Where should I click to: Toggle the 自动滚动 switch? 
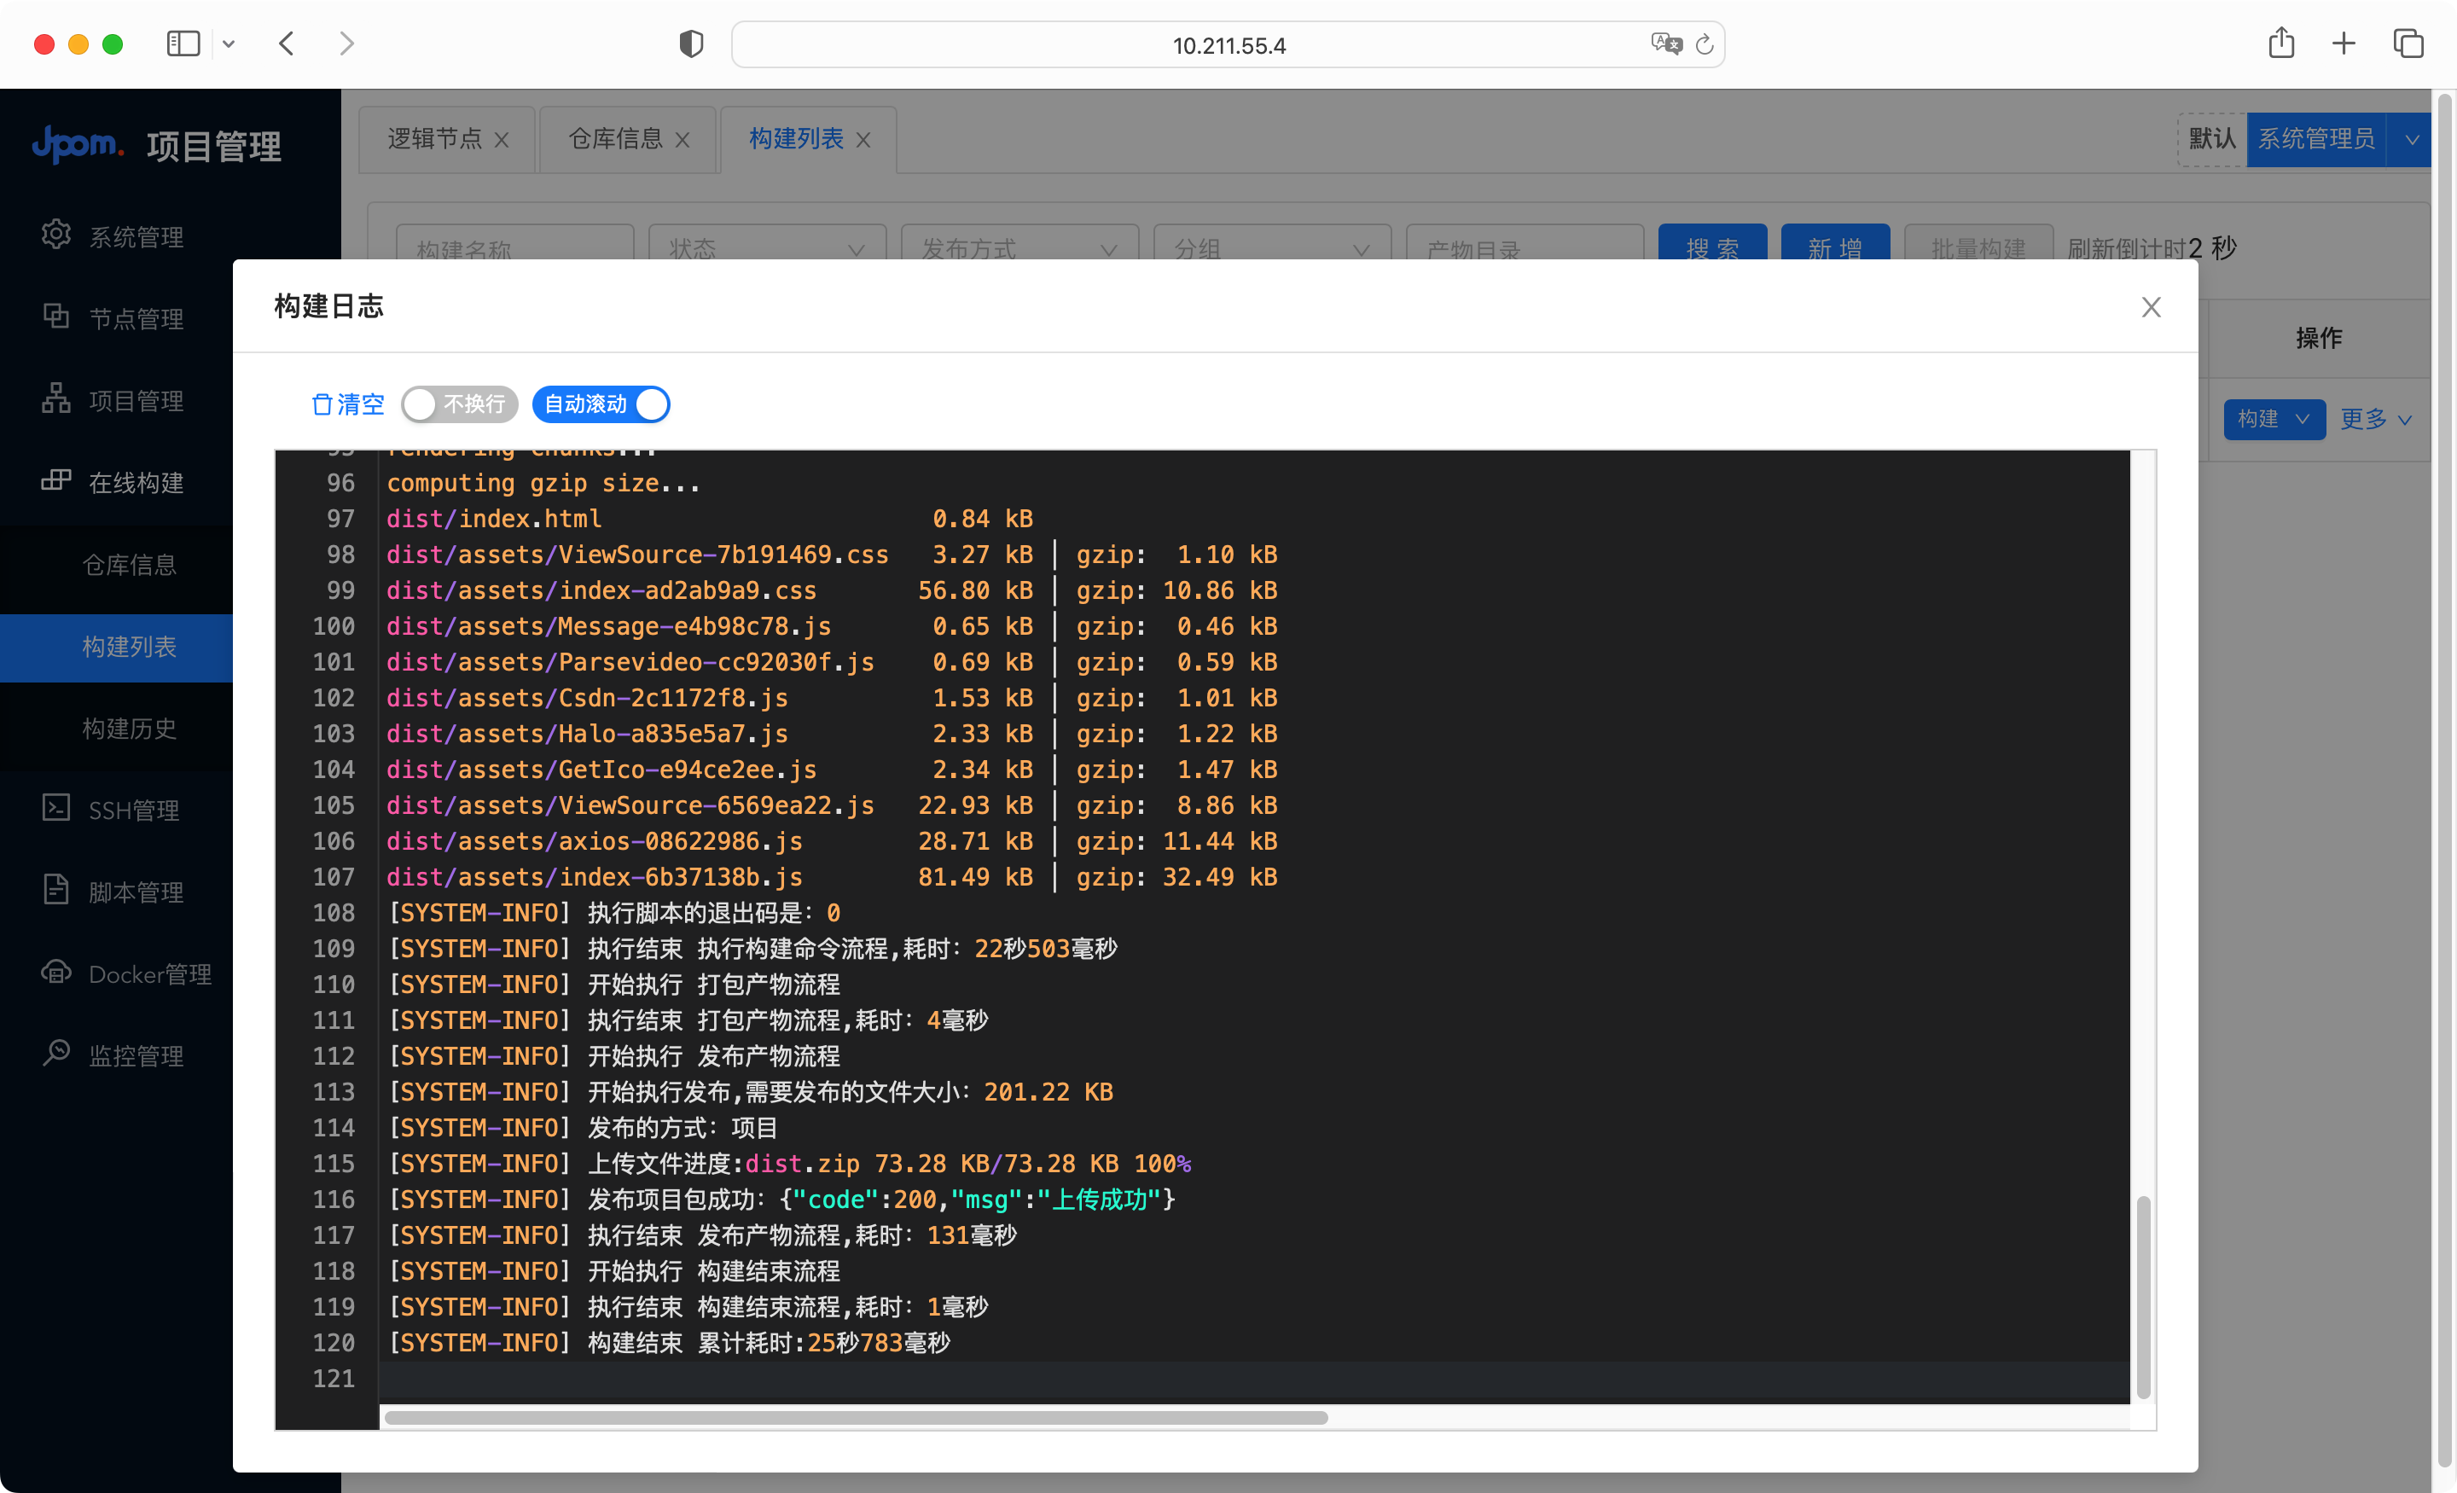601,404
